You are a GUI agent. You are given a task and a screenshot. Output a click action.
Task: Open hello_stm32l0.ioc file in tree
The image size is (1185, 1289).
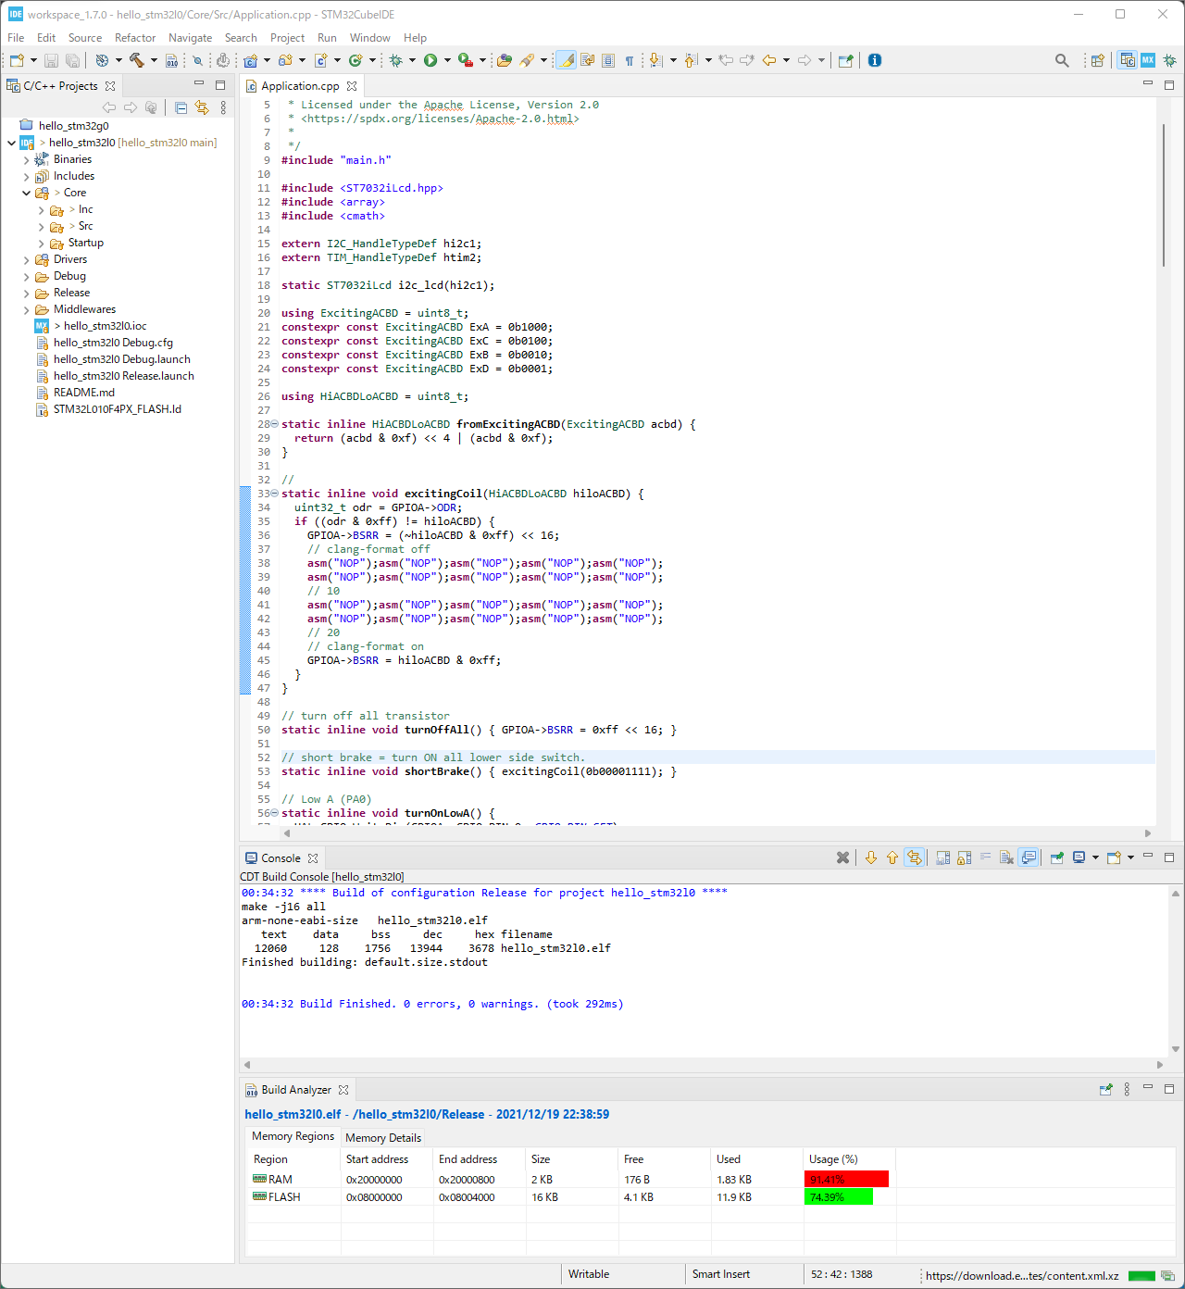(x=105, y=326)
